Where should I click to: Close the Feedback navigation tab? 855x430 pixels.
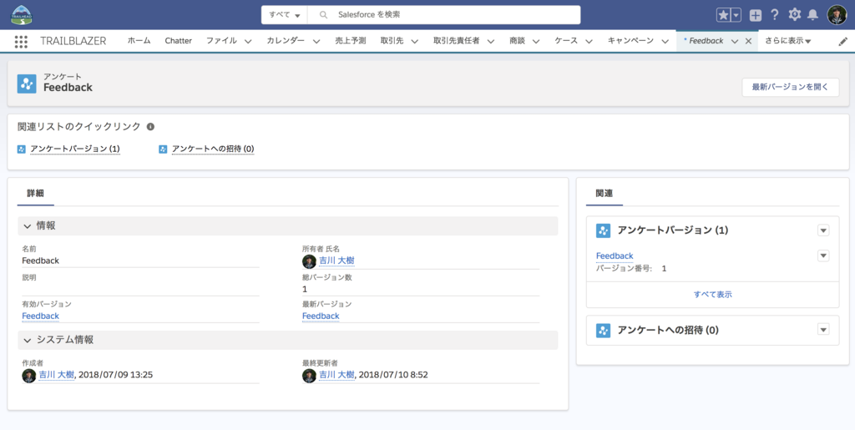[x=748, y=42]
